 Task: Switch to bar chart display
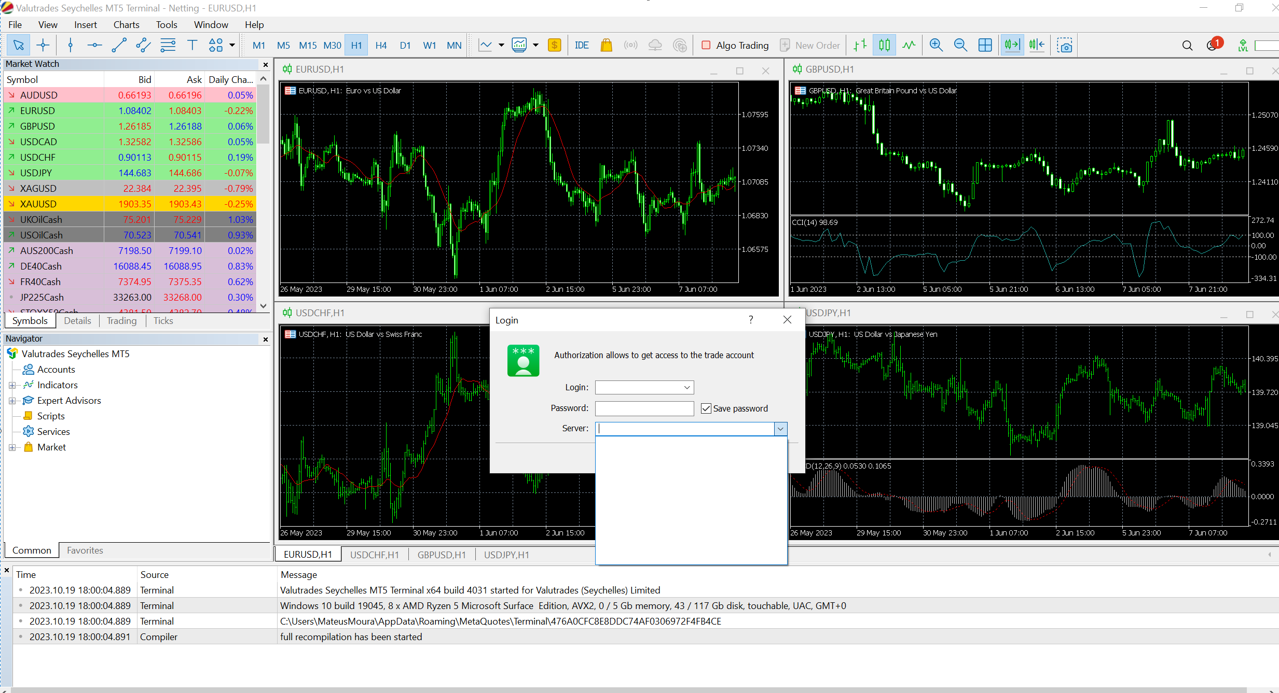pos(860,46)
